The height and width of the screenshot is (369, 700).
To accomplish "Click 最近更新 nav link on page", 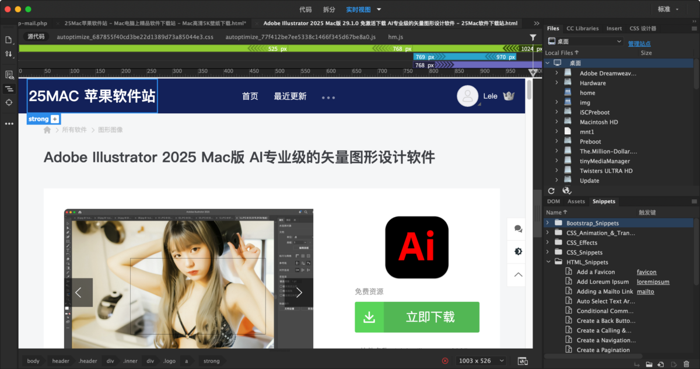I will point(290,96).
